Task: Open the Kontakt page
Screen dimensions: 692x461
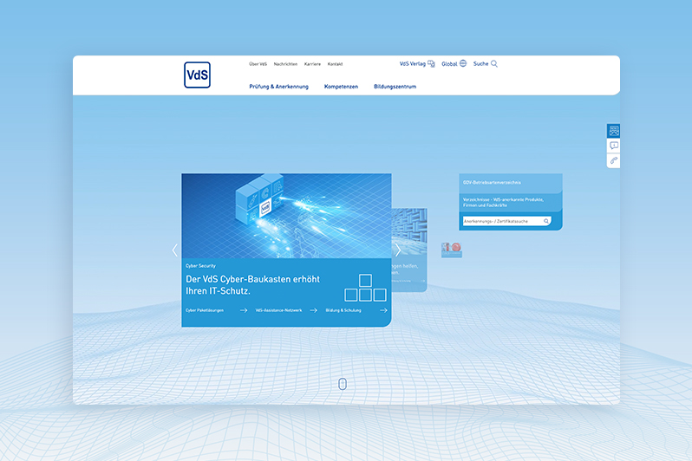Action: pyautogui.click(x=335, y=64)
